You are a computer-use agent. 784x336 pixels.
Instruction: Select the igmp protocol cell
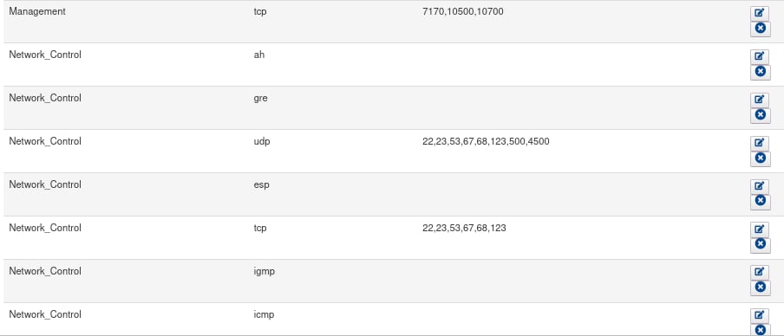coord(264,272)
